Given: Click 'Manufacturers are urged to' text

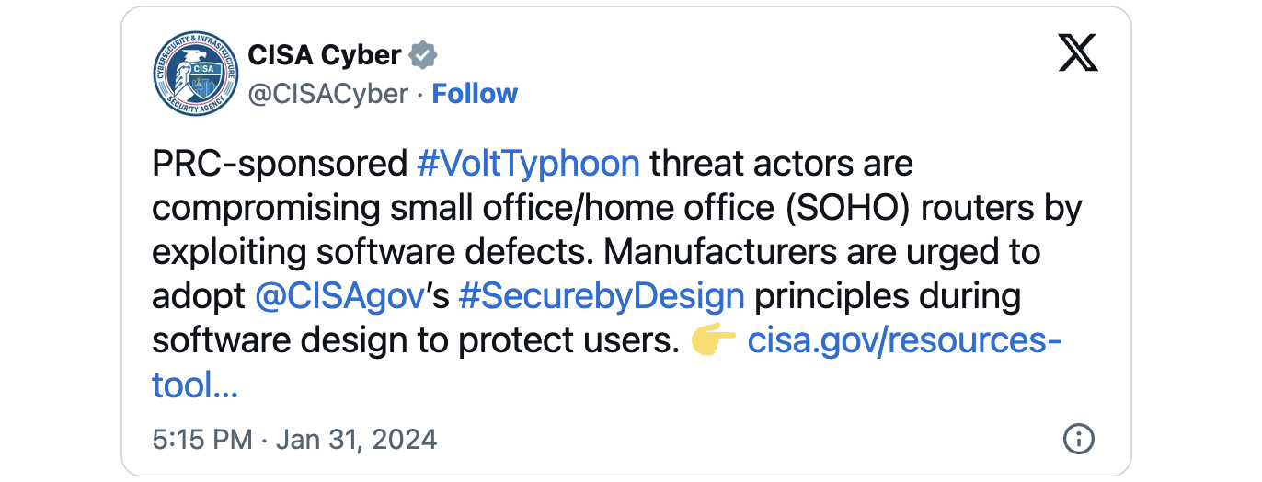Looking at the screenshot, I should point(823,252).
